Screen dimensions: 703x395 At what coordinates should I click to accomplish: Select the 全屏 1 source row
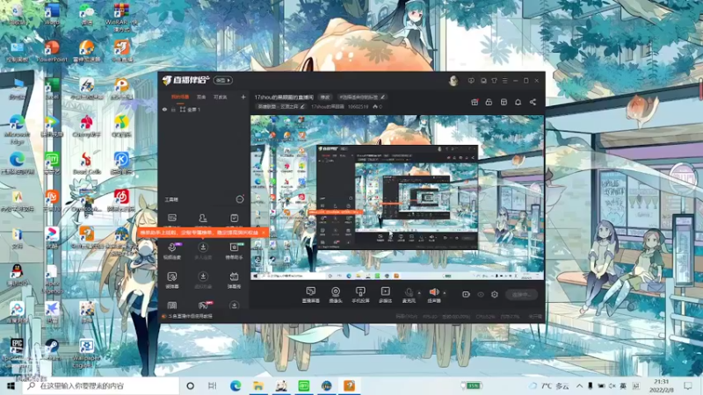[204, 109]
